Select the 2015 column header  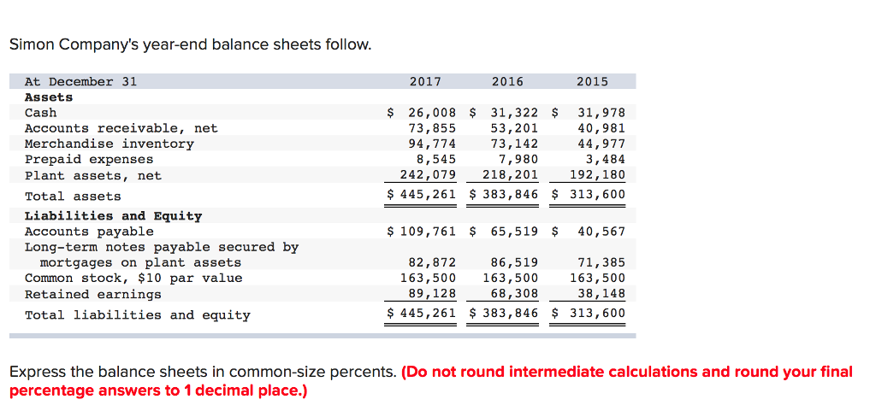pos(592,82)
